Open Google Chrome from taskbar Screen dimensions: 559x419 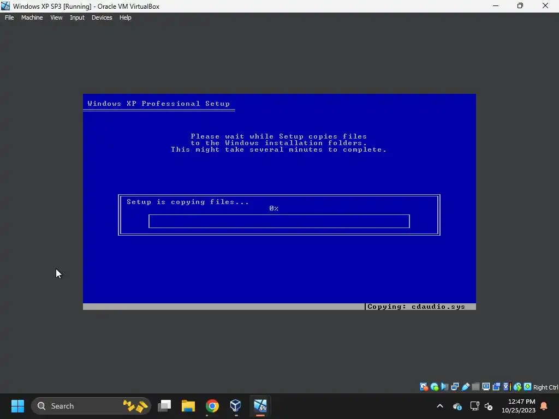pyautogui.click(x=212, y=406)
